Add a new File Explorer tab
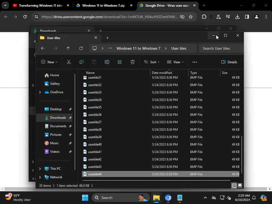 tap(108, 38)
